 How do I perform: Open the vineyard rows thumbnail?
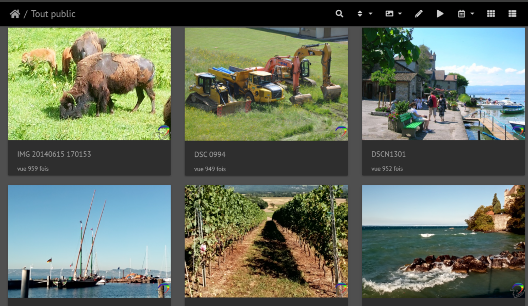point(266,241)
